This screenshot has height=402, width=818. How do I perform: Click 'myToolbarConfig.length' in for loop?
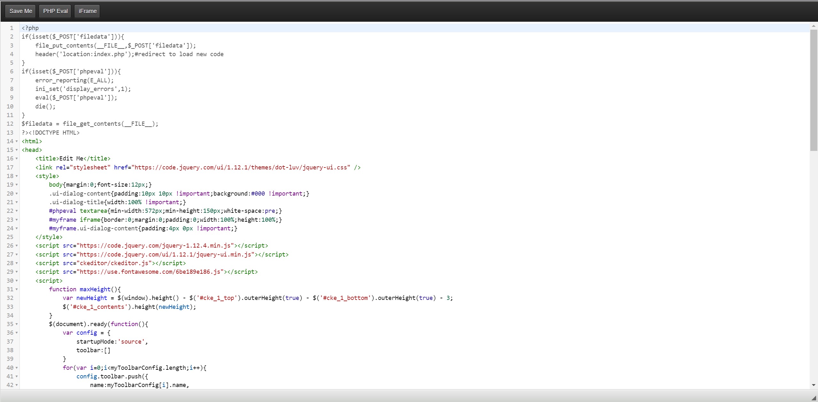coord(148,368)
